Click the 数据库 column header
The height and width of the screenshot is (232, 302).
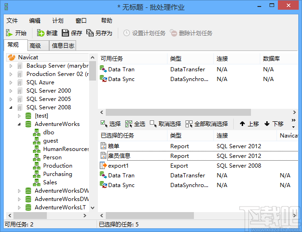click(279, 59)
